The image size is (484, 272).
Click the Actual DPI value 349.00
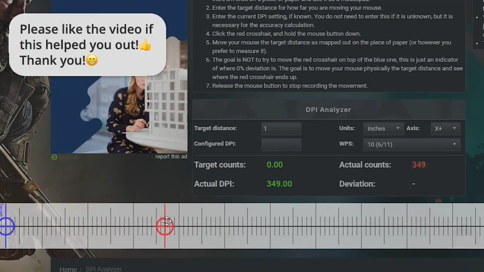tap(279, 184)
